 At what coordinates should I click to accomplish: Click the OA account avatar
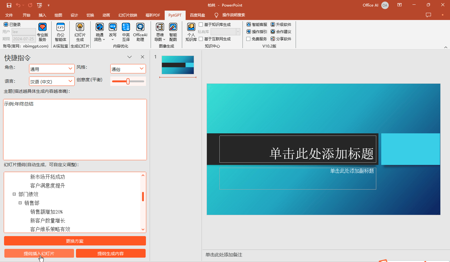click(385, 5)
